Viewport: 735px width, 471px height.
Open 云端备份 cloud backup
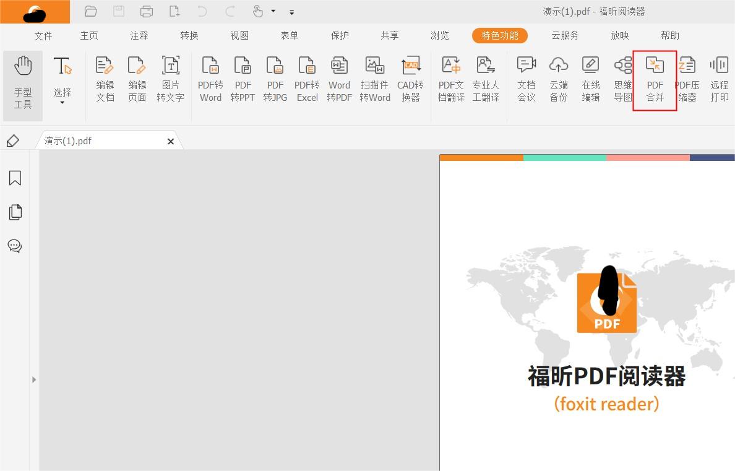point(559,79)
